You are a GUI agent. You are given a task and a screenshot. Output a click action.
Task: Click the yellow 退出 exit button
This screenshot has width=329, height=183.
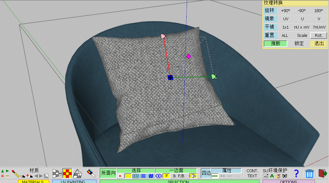pos(319,44)
